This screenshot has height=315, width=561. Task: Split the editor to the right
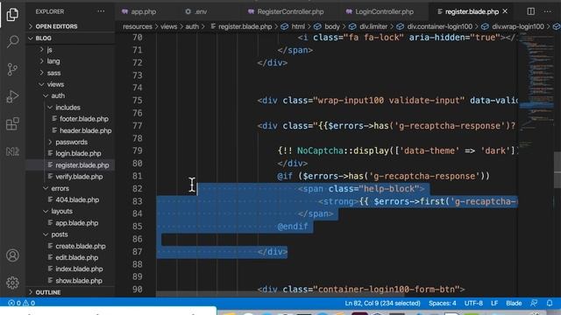[531, 11]
